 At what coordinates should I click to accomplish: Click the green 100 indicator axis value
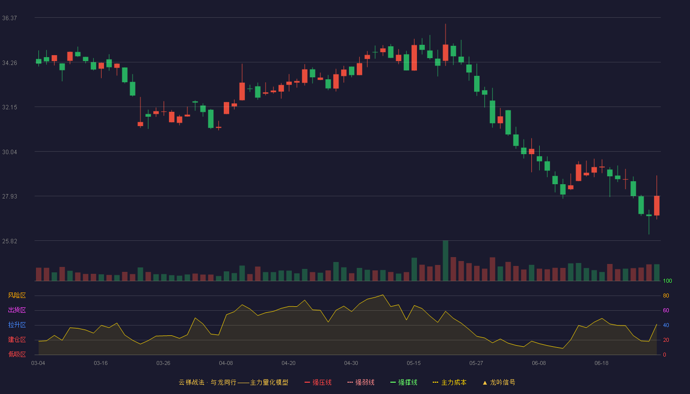(x=667, y=281)
